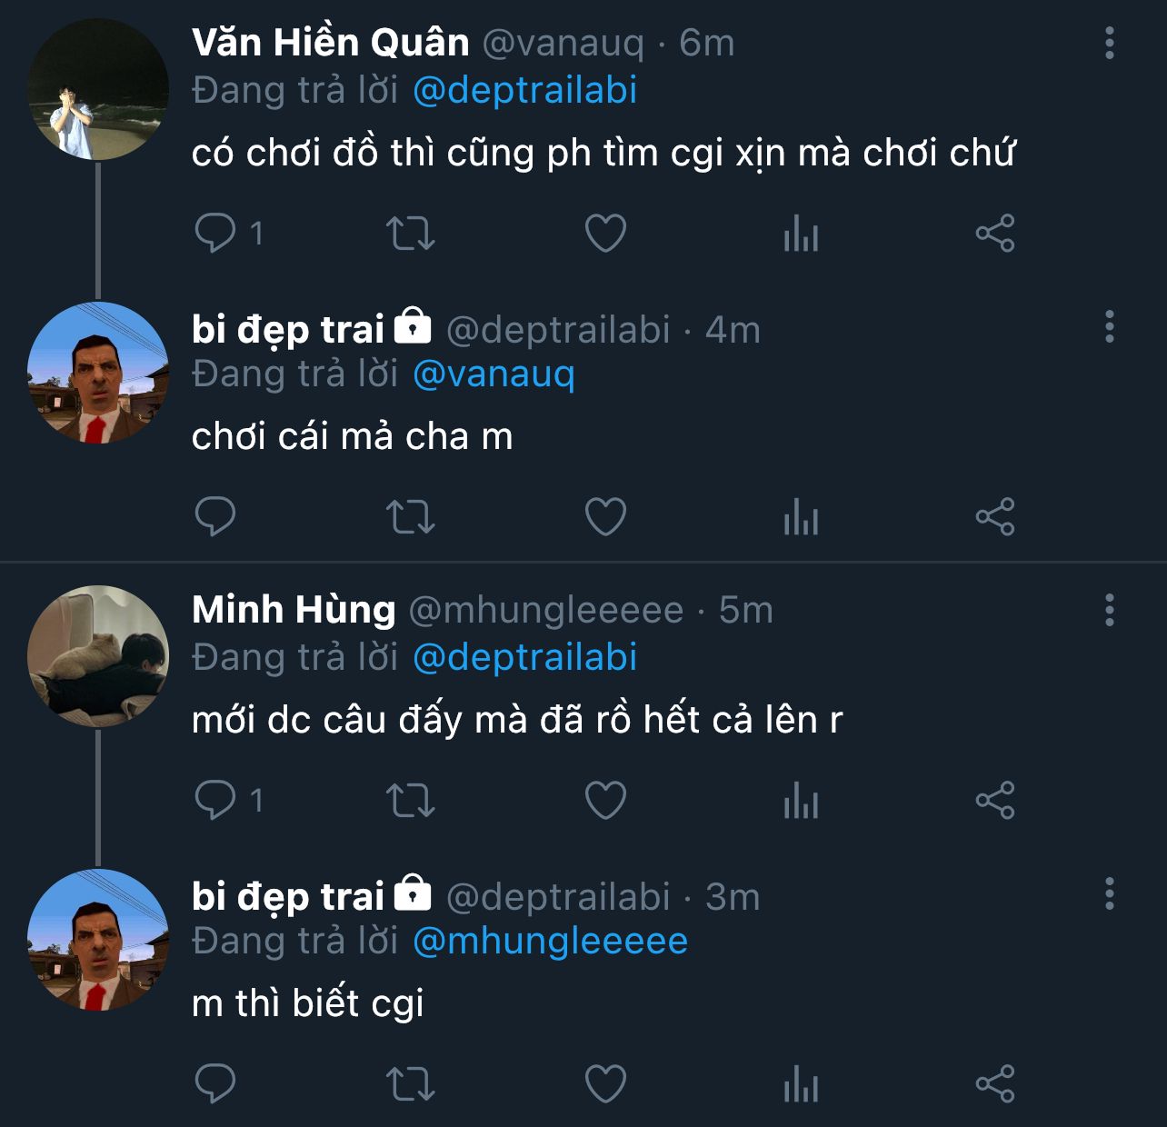Image resolution: width=1167 pixels, height=1127 pixels.
Task: Open Minh Hùng's profile picture
Action: [98, 655]
